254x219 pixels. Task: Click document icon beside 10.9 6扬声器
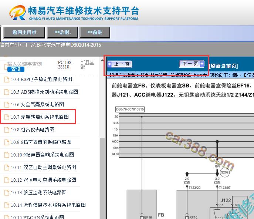point(7,142)
